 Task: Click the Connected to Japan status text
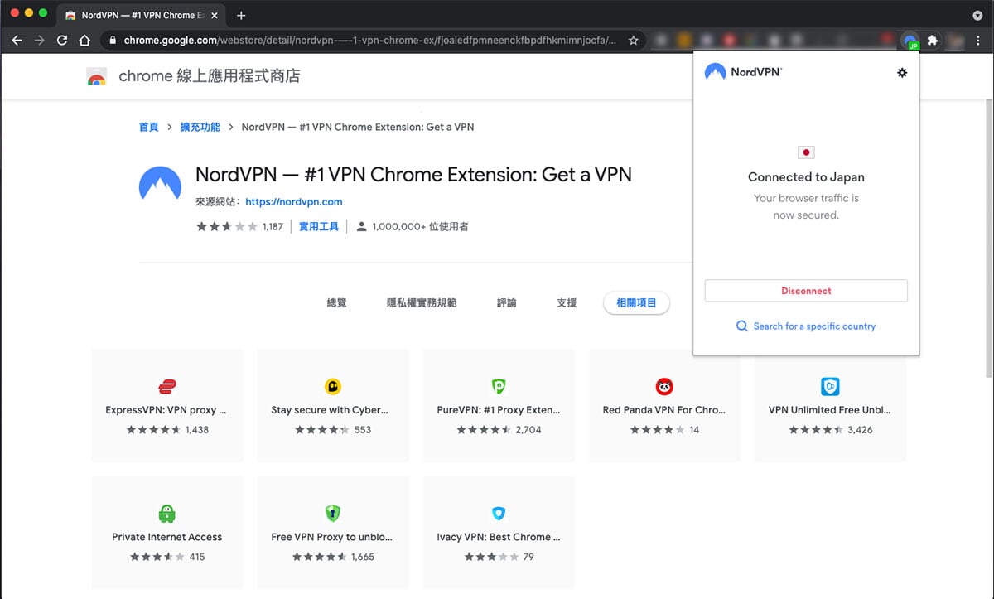806,176
